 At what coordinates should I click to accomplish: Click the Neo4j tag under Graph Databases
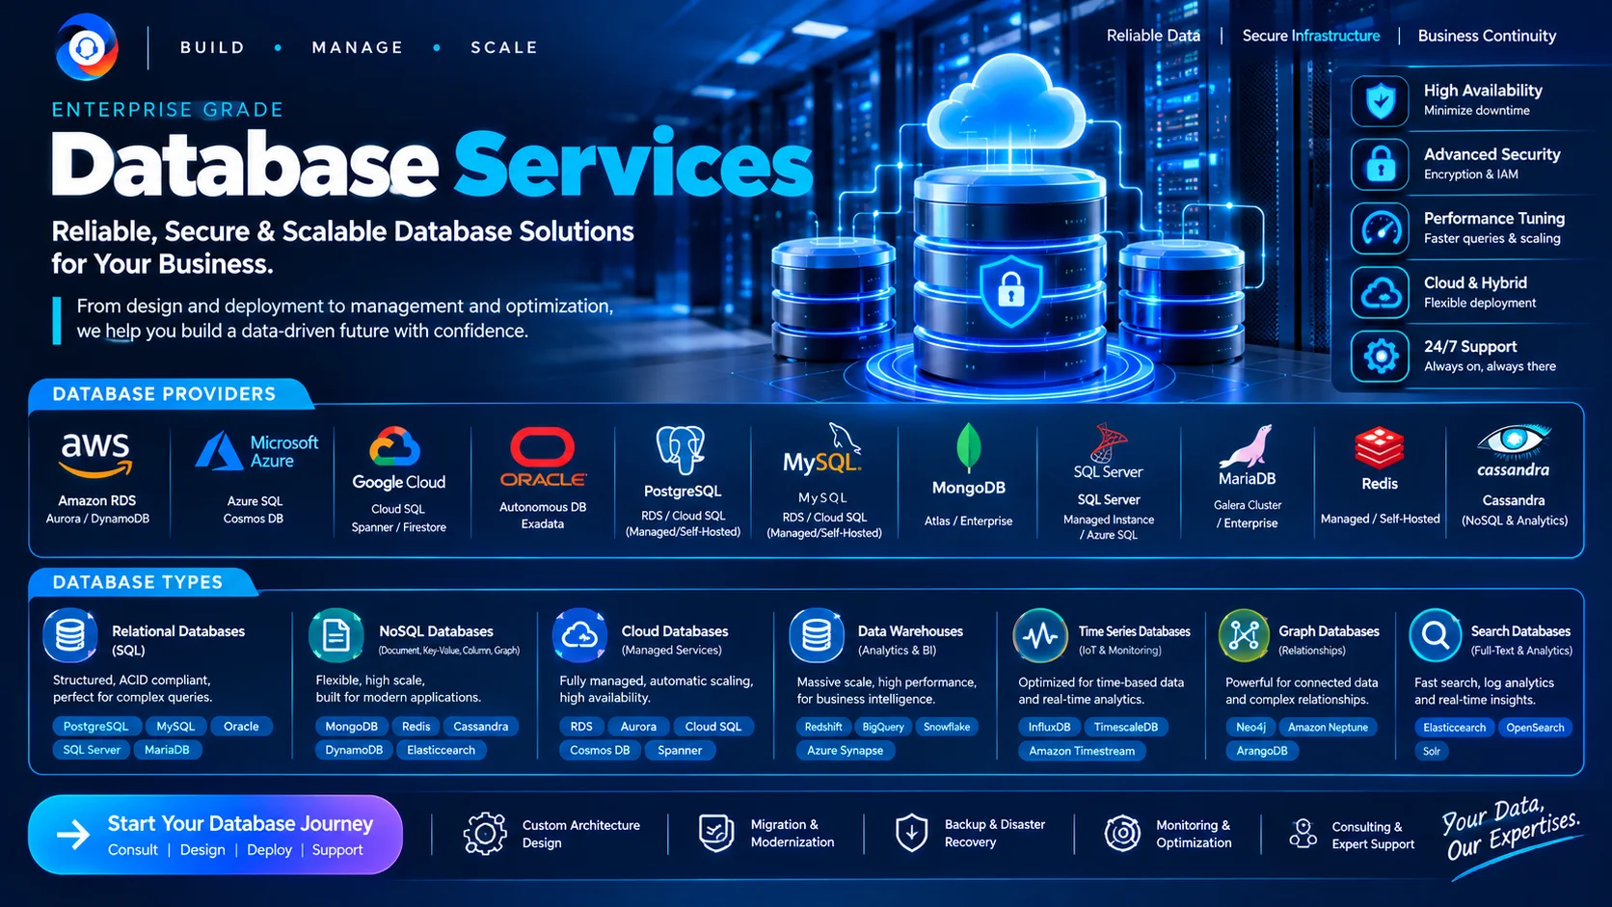(x=1251, y=728)
